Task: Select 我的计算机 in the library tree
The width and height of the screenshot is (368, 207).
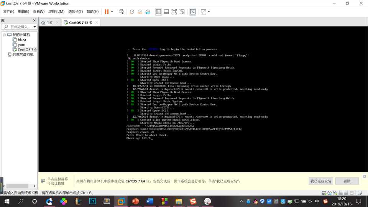Action: [21, 35]
